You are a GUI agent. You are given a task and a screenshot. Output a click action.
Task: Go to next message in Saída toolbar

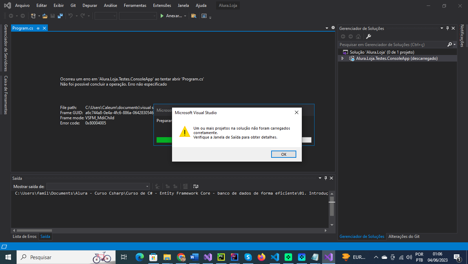click(175, 186)
